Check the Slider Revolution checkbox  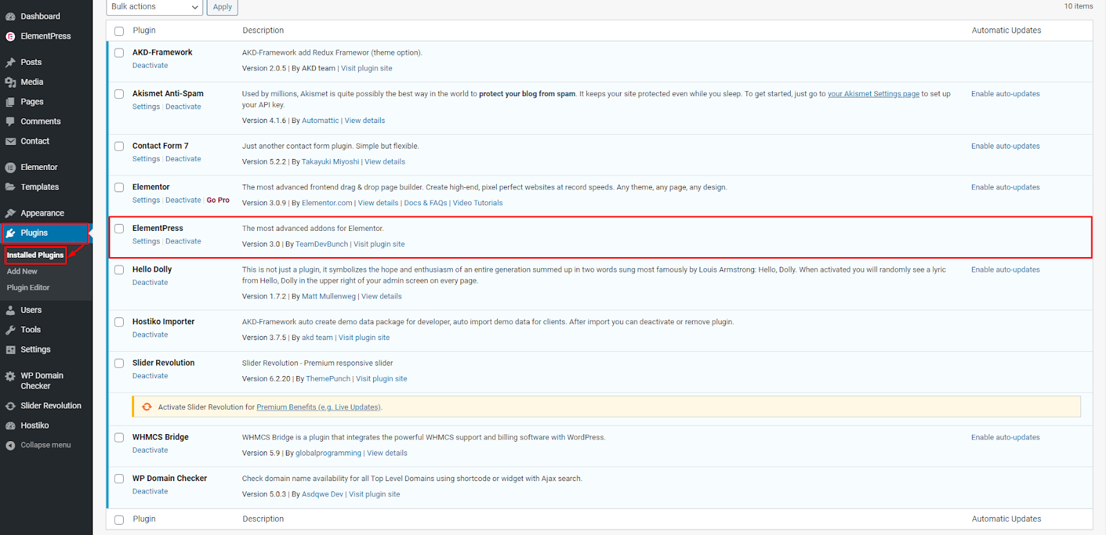point(119,363)
